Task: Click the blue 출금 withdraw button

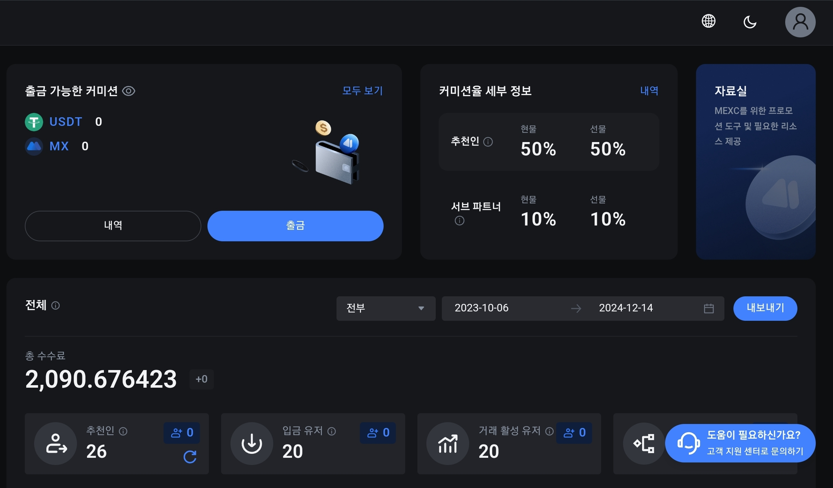Action: [295, 226]
